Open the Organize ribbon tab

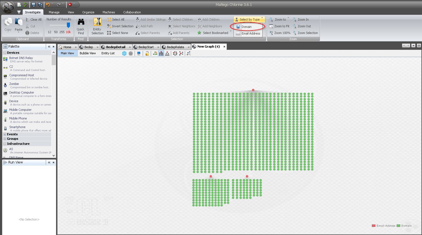click(x=88, y=12)
